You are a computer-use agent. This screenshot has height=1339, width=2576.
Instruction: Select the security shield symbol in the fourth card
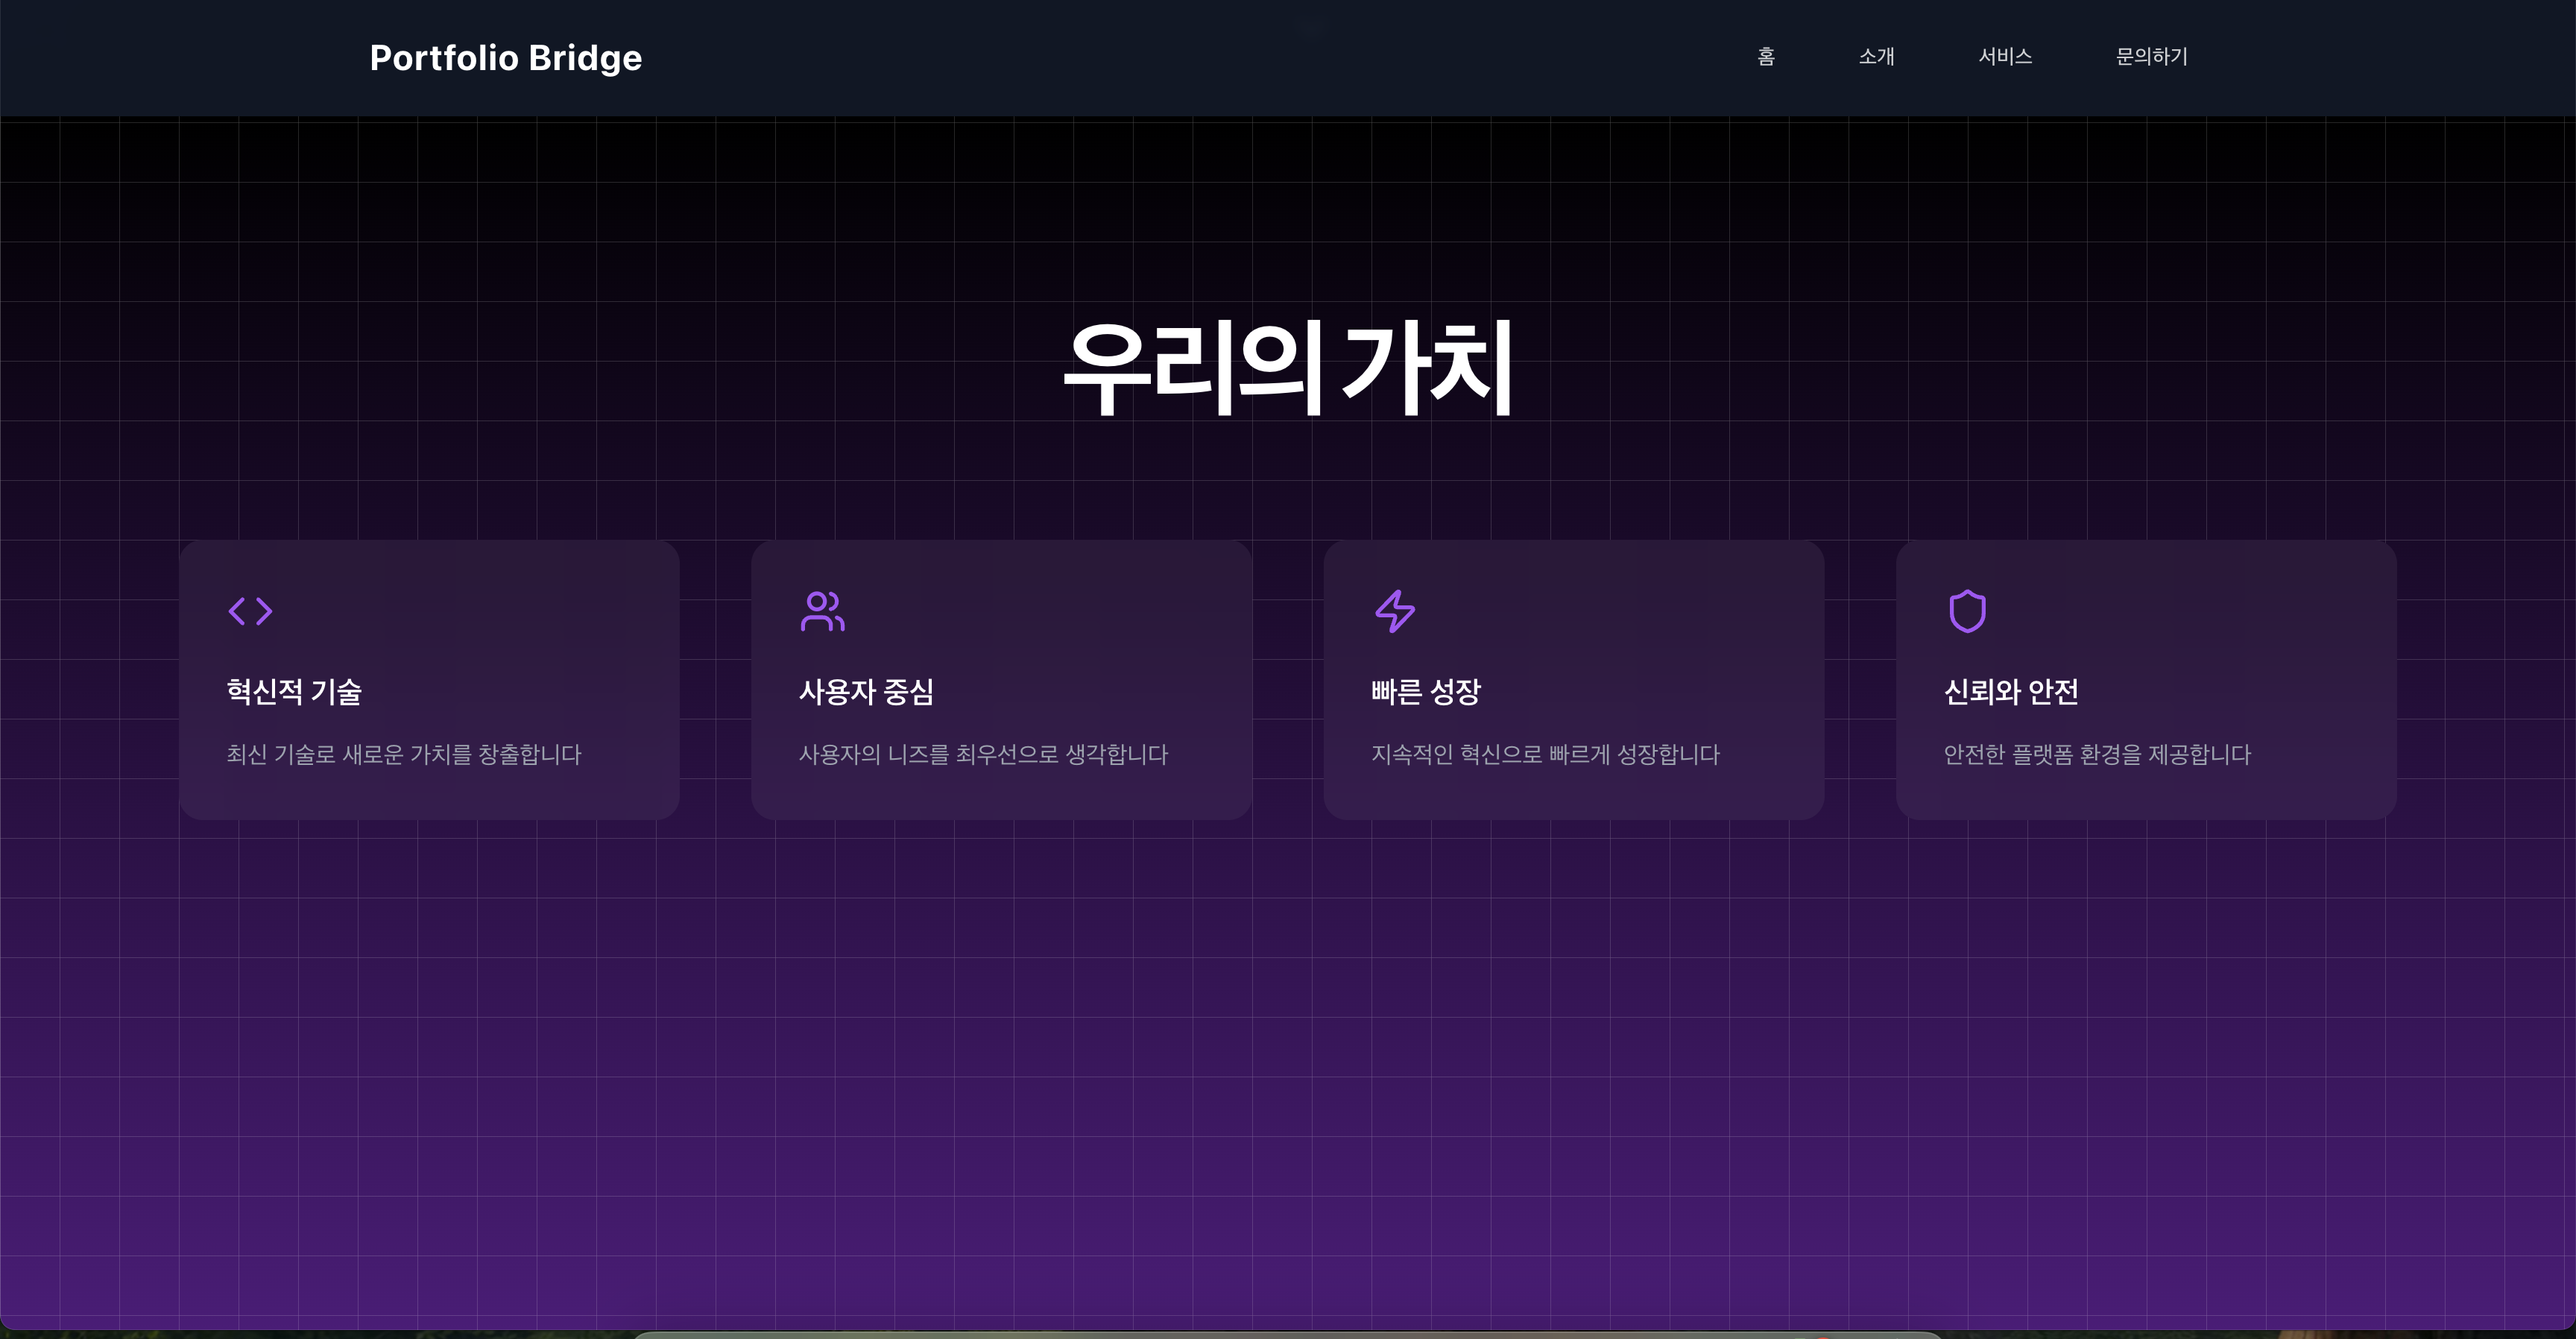(1967, 611)
